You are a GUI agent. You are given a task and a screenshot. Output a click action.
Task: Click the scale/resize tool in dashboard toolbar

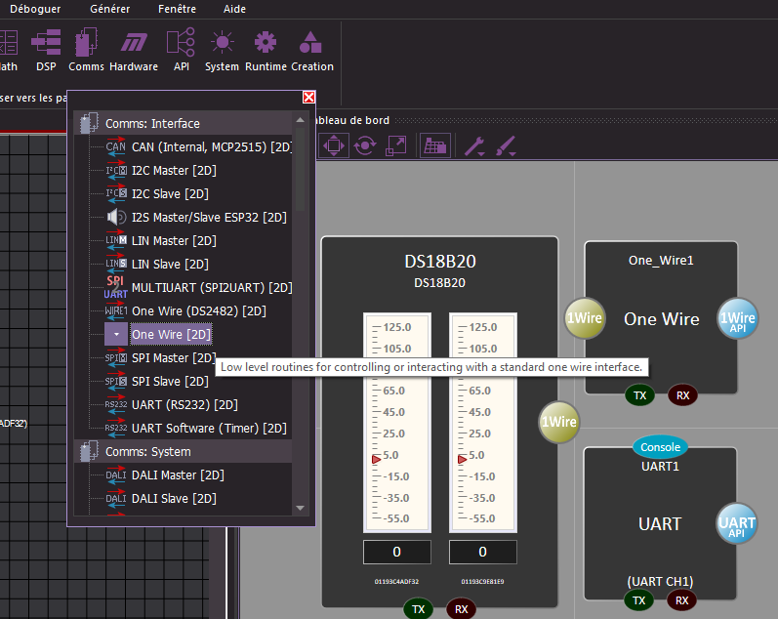pos(396,145)
